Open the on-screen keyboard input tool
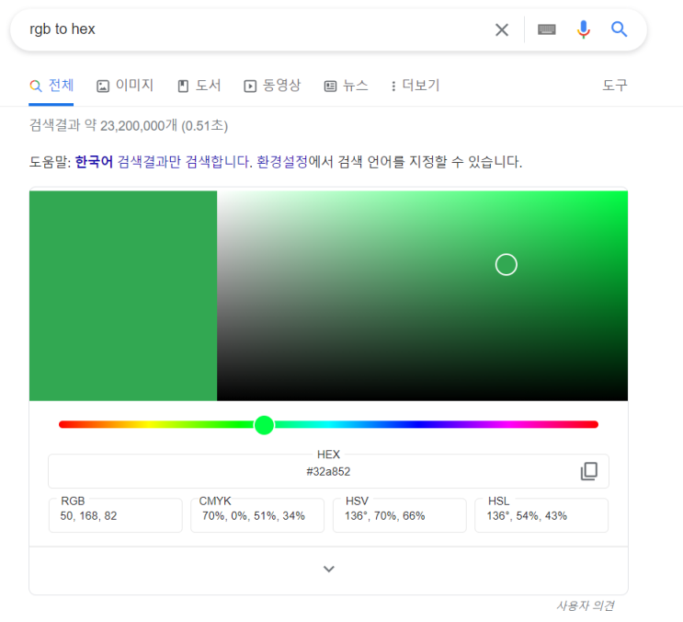 (547, 29)
